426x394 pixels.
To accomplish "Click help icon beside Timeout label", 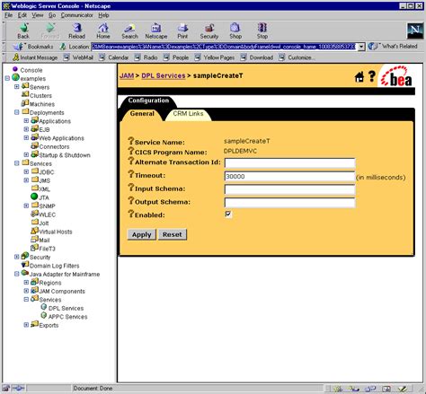I will coord(131,174).
